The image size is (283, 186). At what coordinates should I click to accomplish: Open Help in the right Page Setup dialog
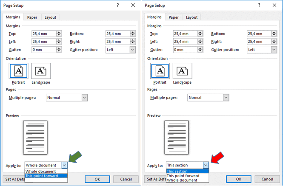[259, 5]
